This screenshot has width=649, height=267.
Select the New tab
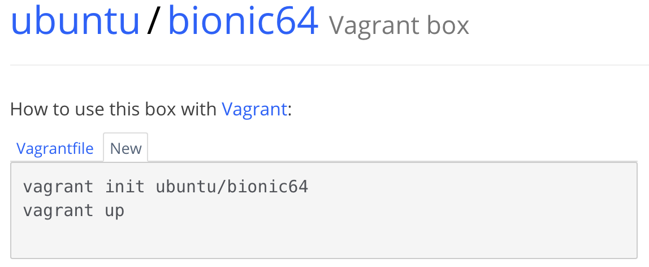(x=126, y=148)
